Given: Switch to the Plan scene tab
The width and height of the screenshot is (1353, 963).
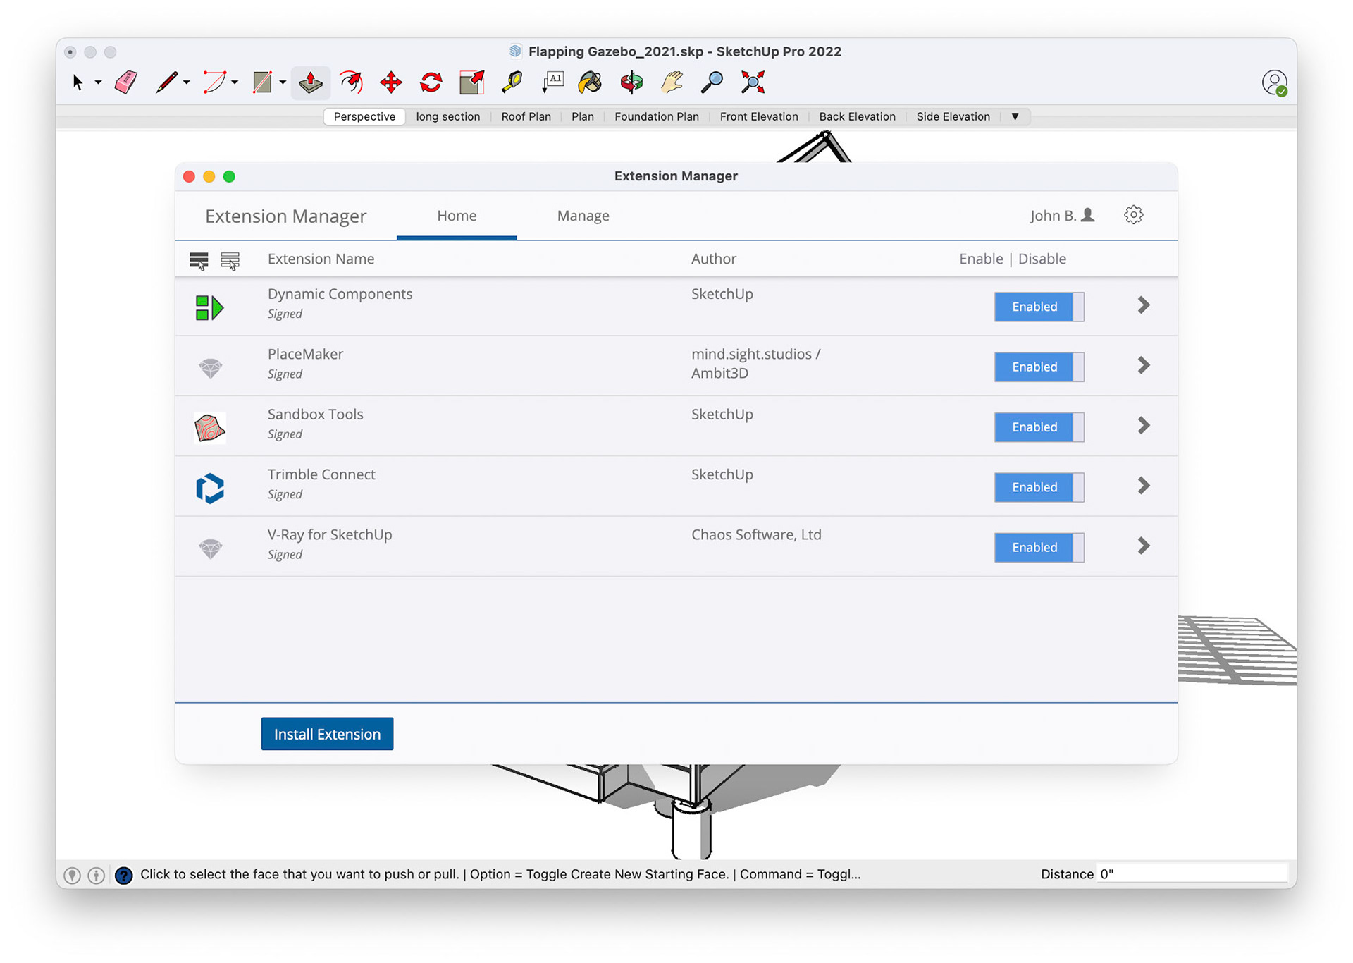Looking at the screenshot, I should 582,116.
